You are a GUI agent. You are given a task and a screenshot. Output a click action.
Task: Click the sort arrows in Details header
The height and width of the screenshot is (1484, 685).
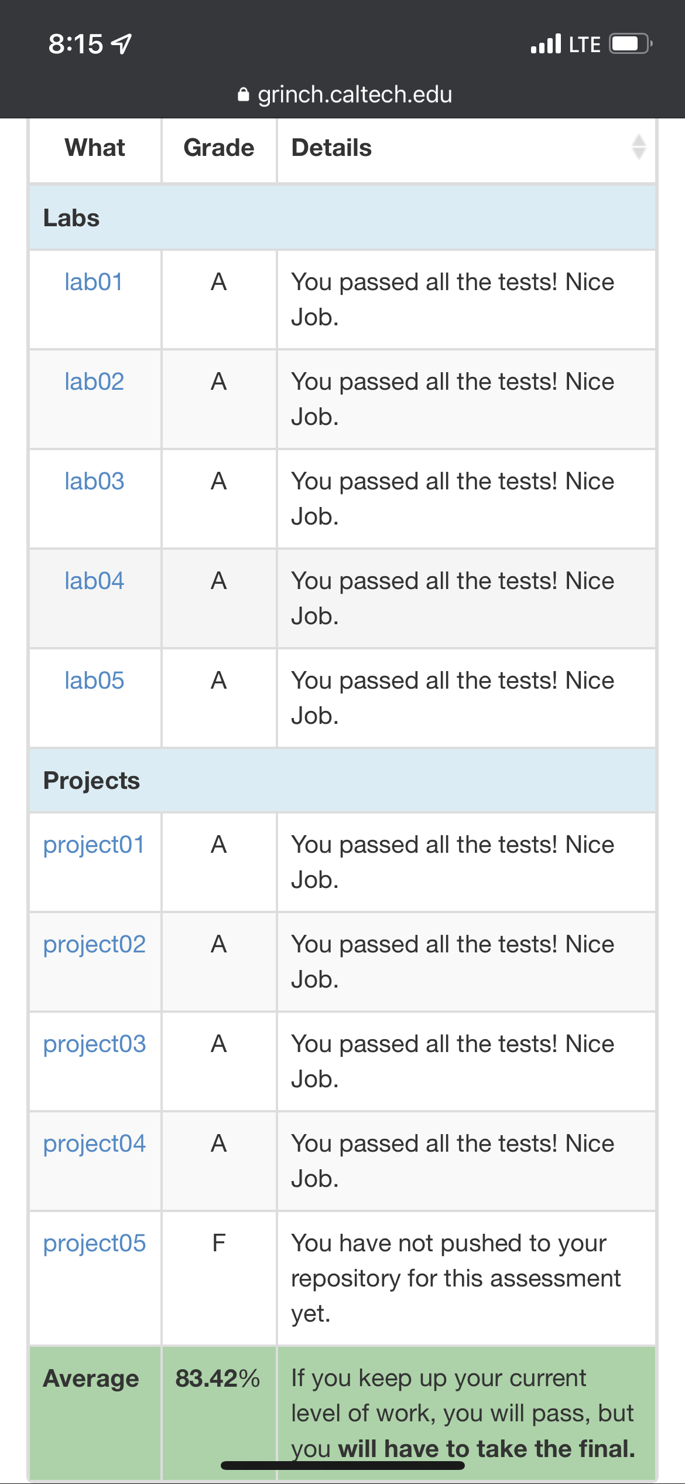pyautogui.click(x=639, y=147)
